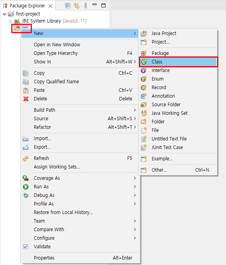This screenshot has height=265, width=226.
Task: Toggle the Link with Editor icon
Action: (x=77, y=6)
